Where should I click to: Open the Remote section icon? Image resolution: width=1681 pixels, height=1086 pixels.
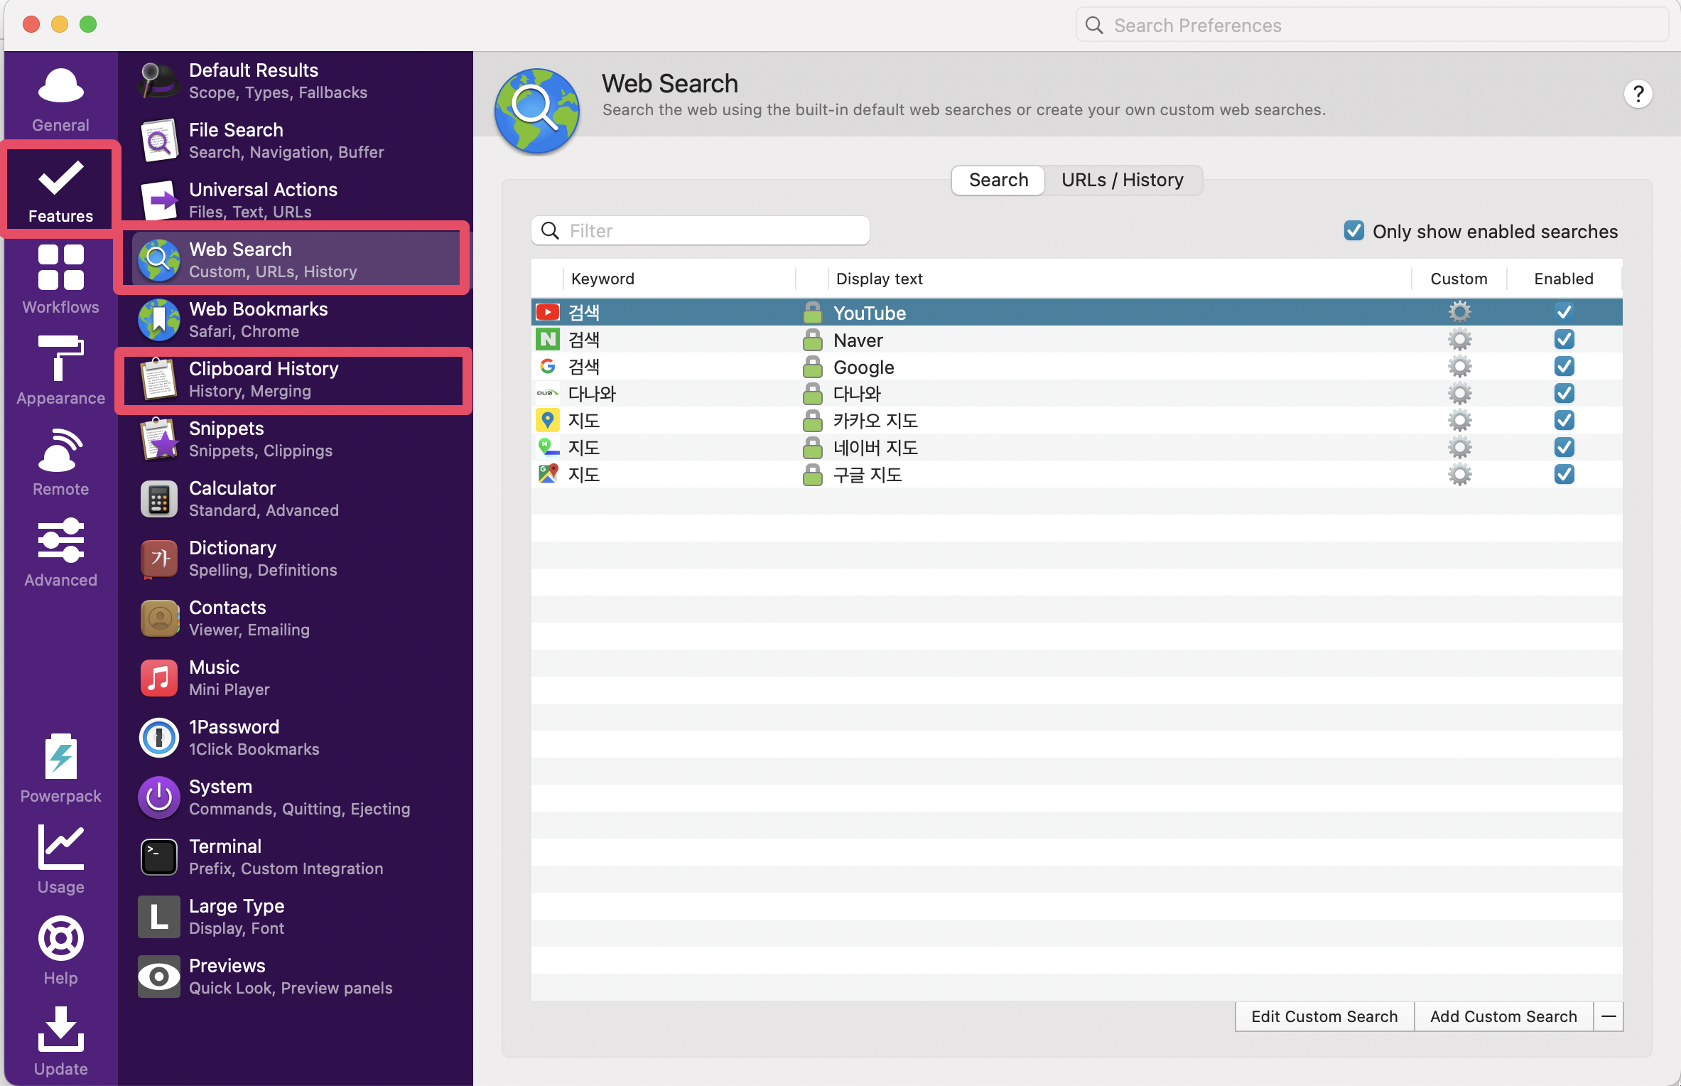coord(60,449)
